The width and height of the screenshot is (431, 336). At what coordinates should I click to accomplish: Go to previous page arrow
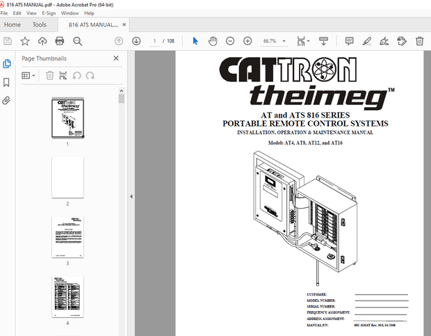[119, 41]
